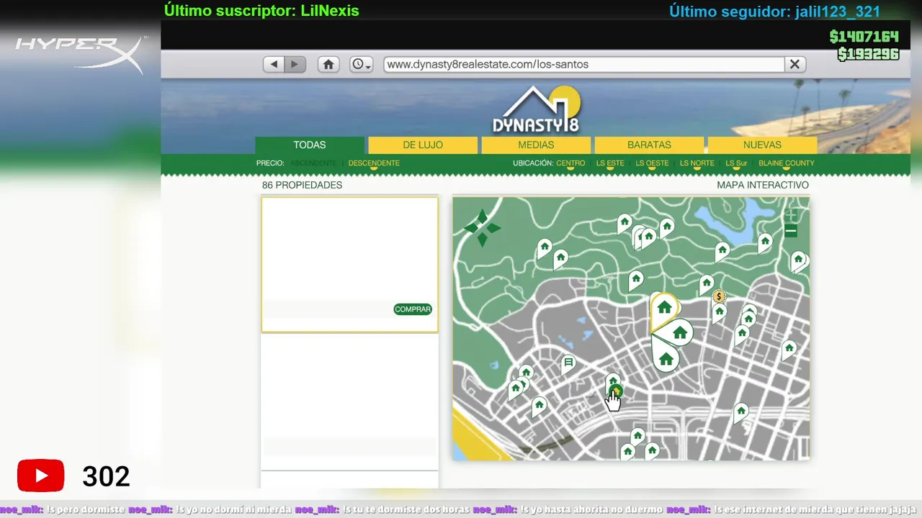This screenshot has width=922, height=518.
Task: Switch to the DE LUJO tab
Action: pyautogui.click(x=423, y=145)
